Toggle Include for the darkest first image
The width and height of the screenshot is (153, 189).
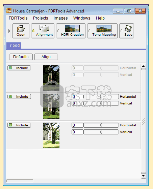click(19, 68)
